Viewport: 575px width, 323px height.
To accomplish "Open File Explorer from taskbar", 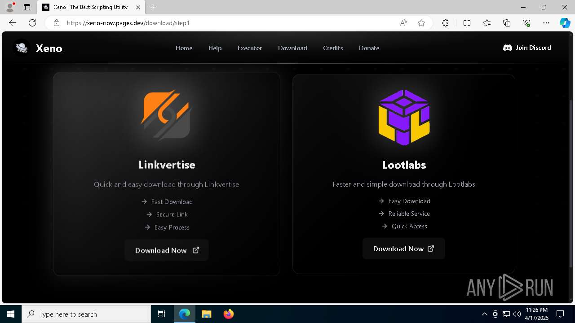I will click(x=206, y=314).
